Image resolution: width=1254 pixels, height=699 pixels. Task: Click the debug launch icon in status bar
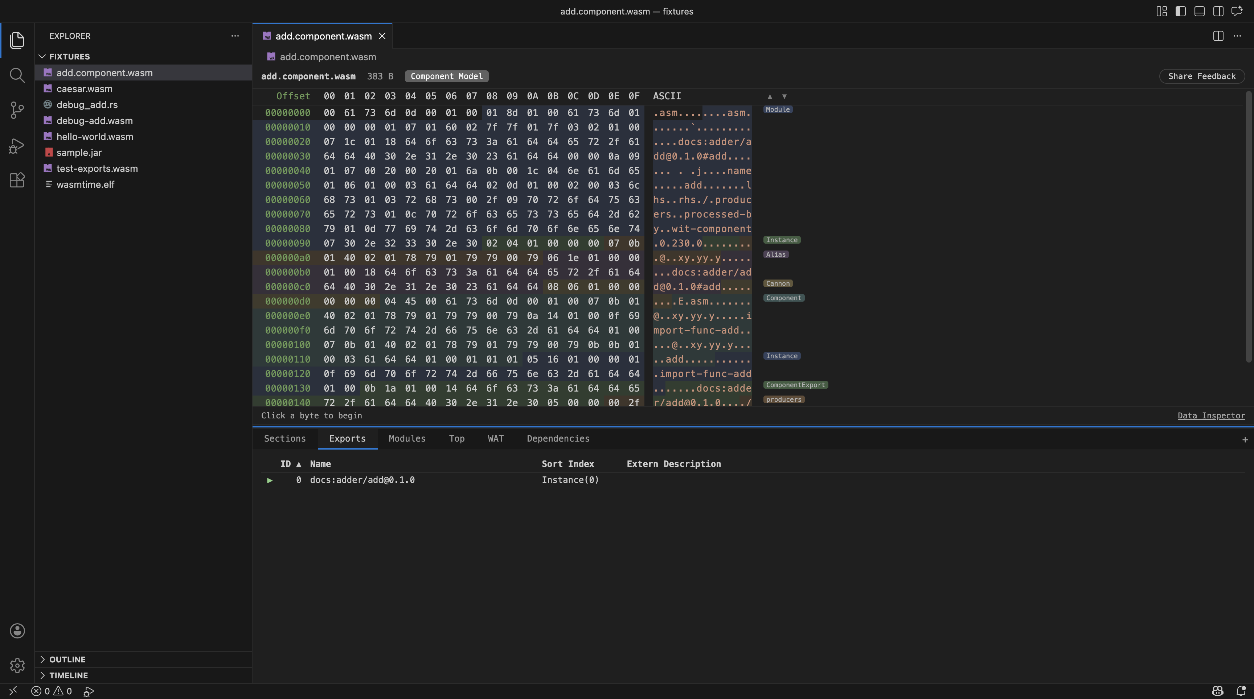pos(88,691)
